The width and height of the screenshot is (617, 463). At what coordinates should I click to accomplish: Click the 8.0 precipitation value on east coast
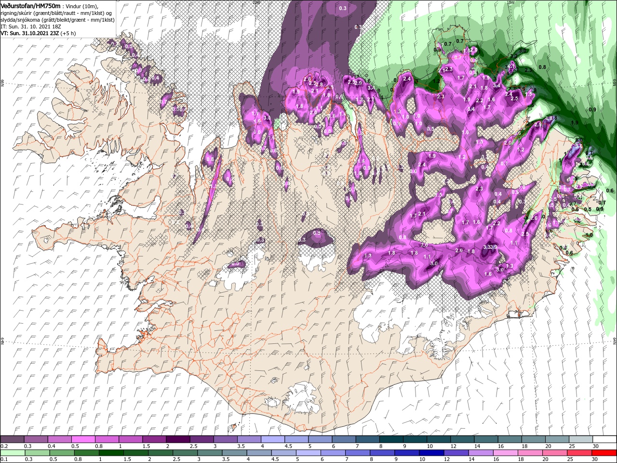pyautogui.click(x=579, y=140)
